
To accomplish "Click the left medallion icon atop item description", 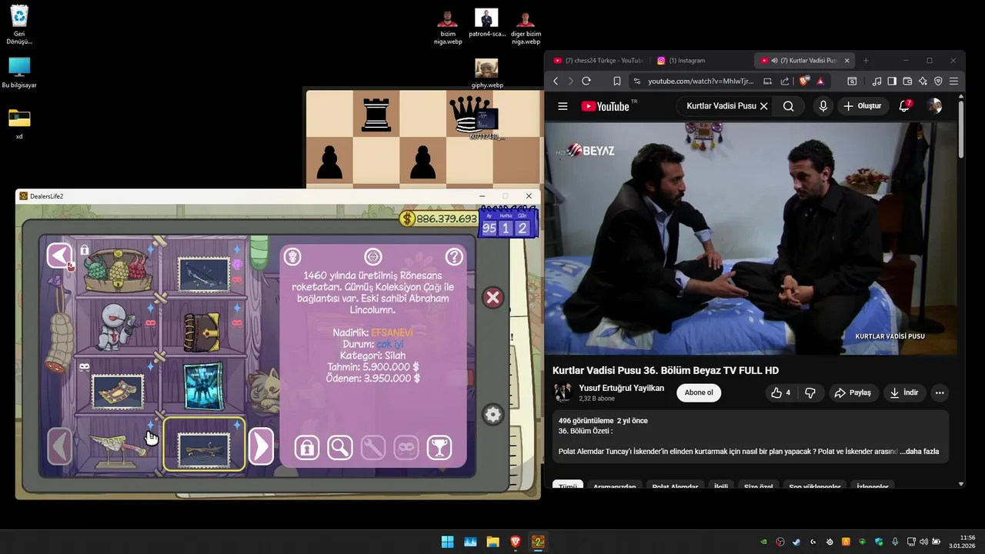I will tap(292, 256).
